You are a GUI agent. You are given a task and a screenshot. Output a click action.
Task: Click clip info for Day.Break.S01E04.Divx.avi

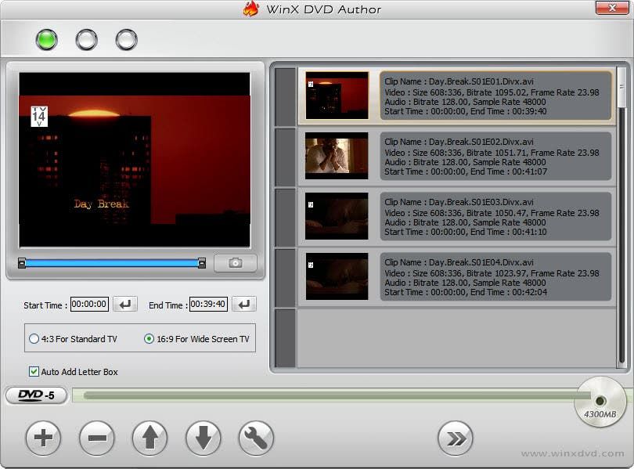(495, 276)
